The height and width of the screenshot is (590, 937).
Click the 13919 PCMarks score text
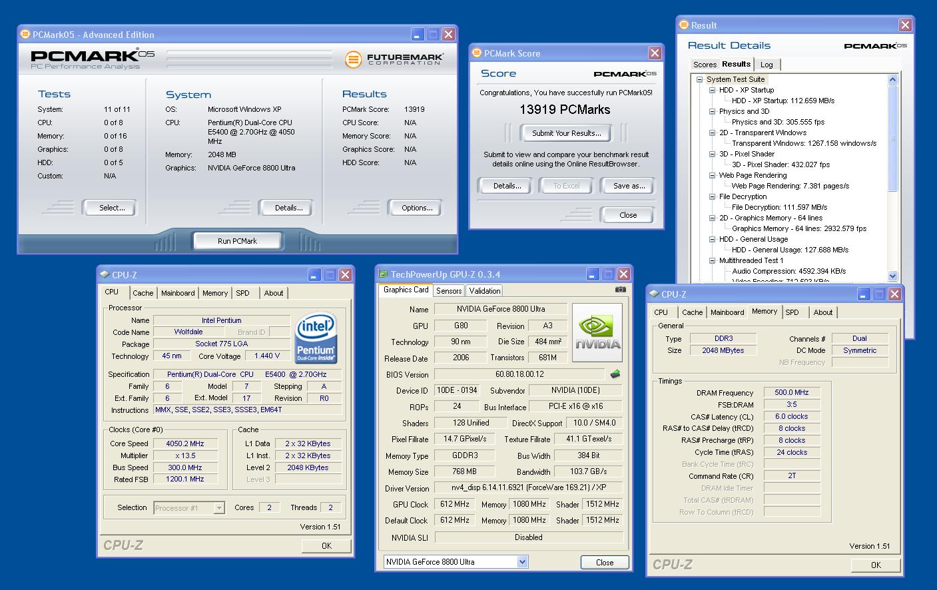pos(566,109)
